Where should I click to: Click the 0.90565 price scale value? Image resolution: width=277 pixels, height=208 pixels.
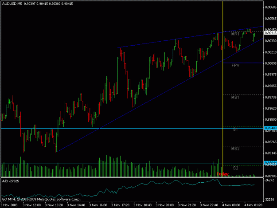pyautogui.click(x=271, y=19)
